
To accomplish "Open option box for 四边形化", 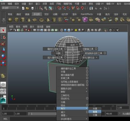I will point(87,98).
